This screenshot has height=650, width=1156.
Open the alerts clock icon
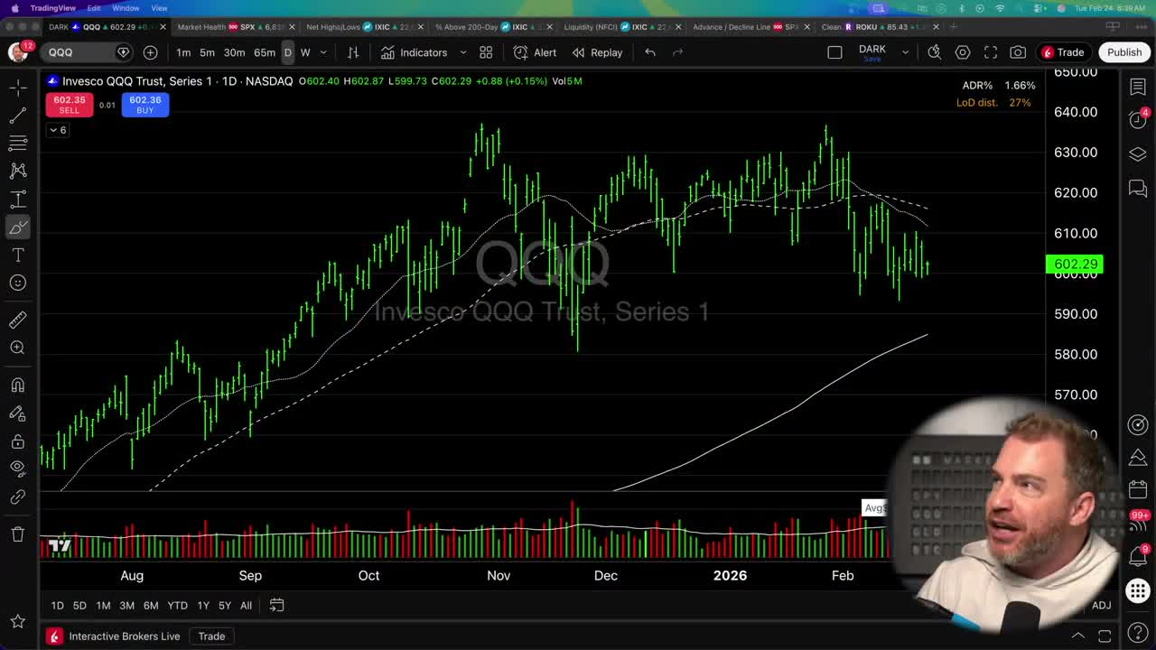(x=1138, y=120)
